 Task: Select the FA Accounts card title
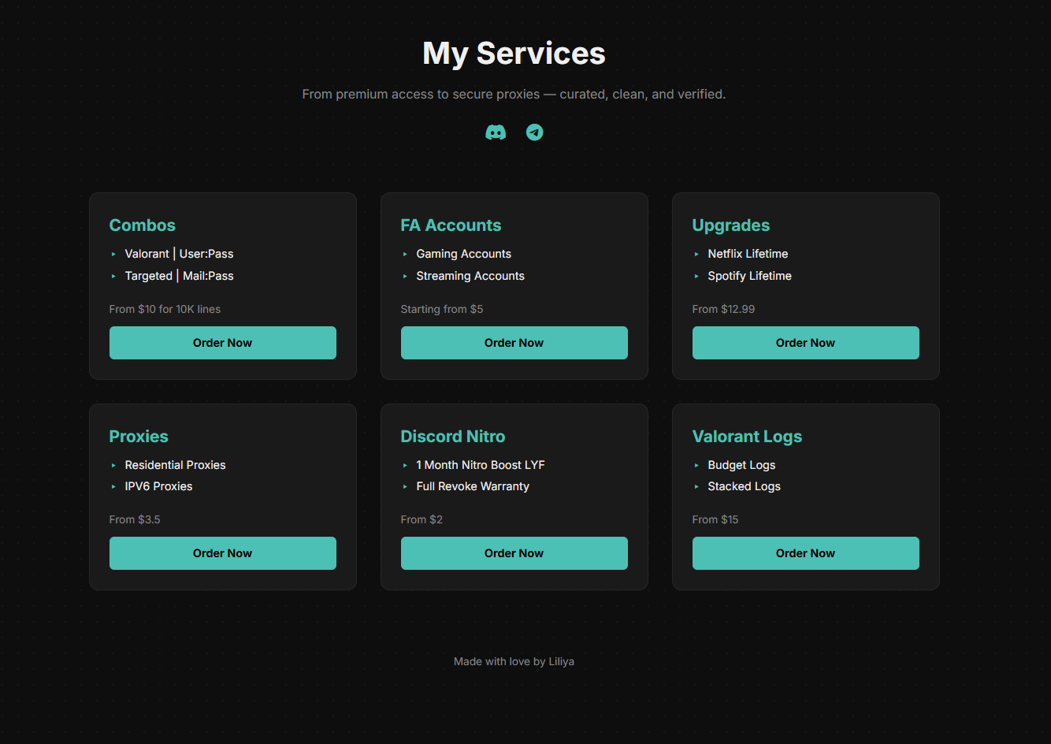click(x=451, y=225)
